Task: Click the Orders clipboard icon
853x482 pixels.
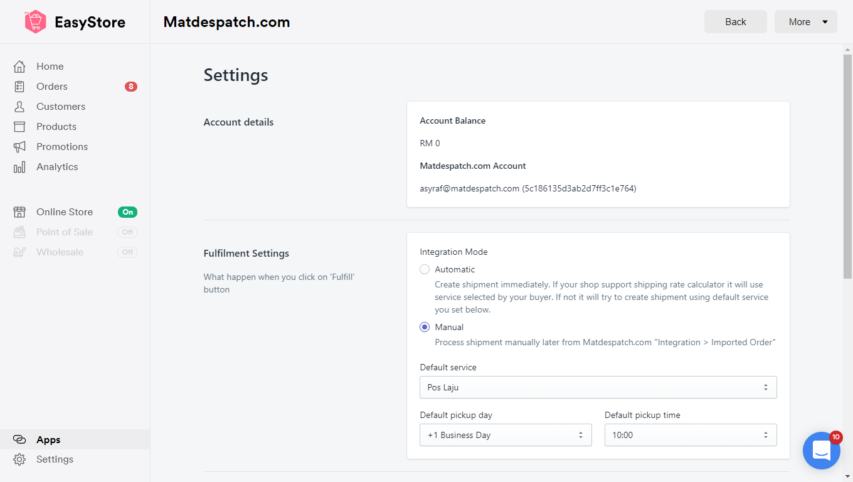Action: (20, 87)
